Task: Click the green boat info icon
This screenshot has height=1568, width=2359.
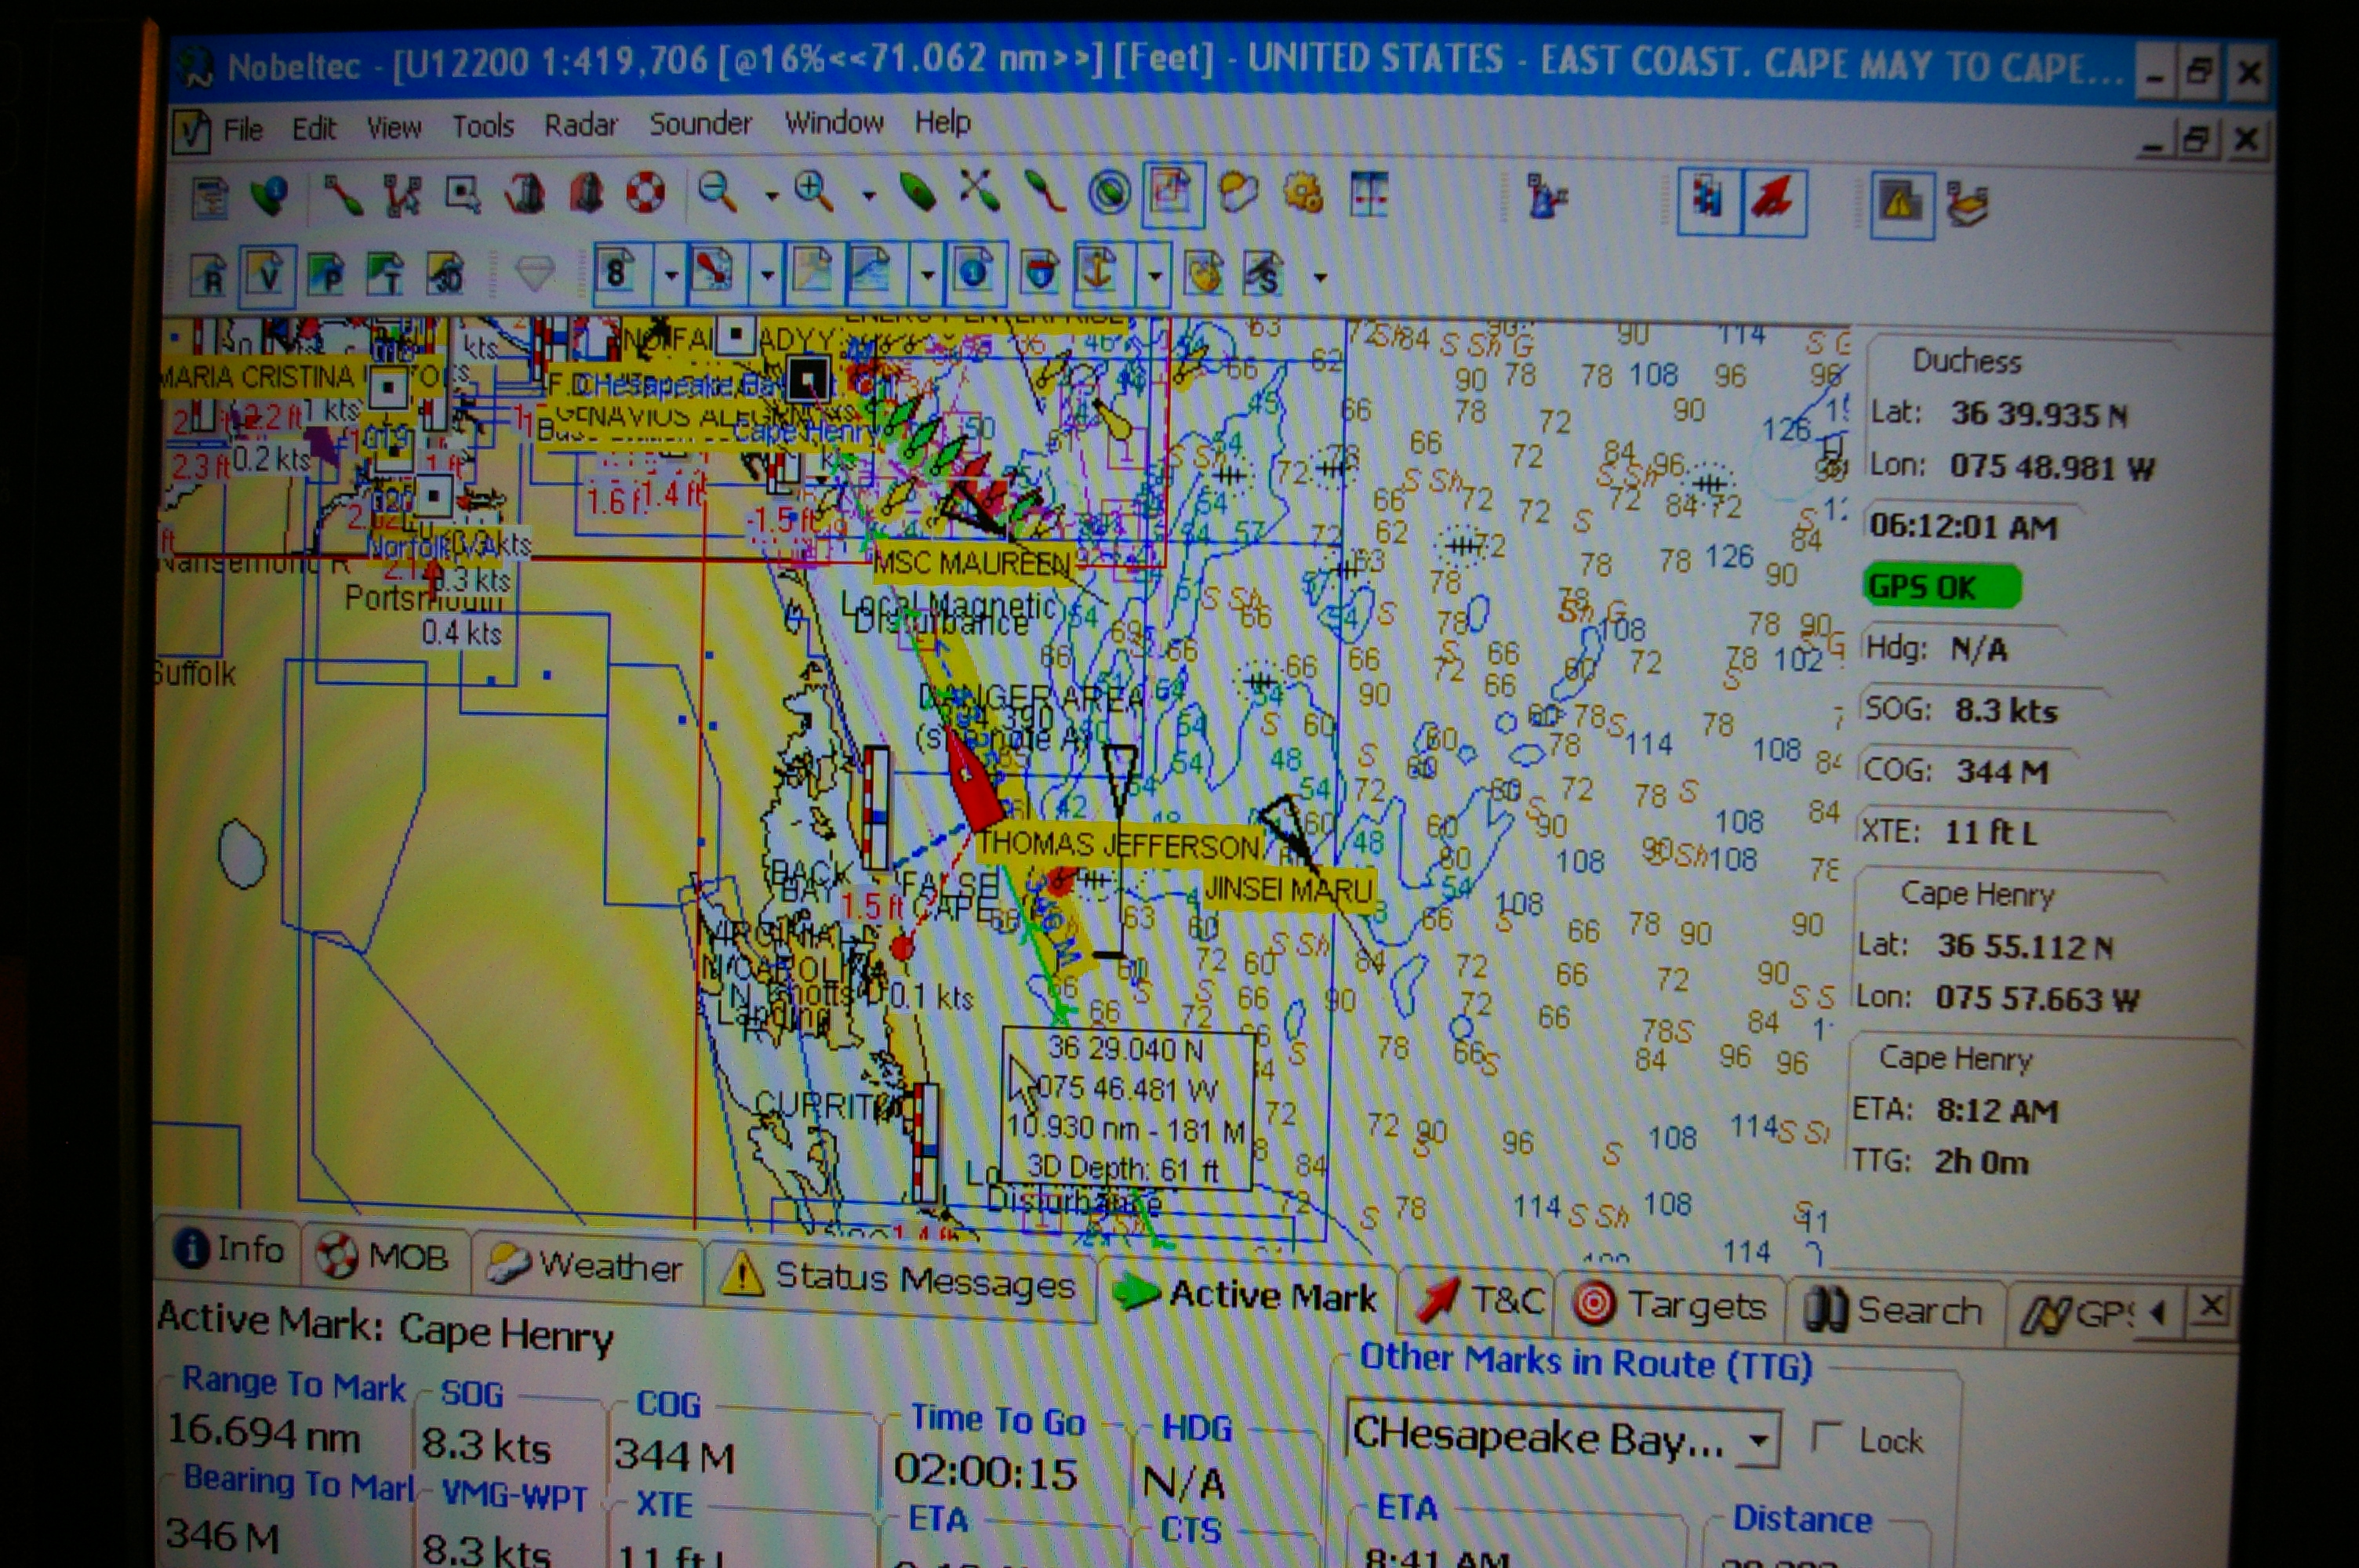Action: [x=270, y=196]
